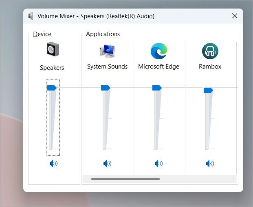This screenshot has width=253, height=207.
Task: Click the System Sounds label
Action: pyautogui.click(x=107, y=67)
